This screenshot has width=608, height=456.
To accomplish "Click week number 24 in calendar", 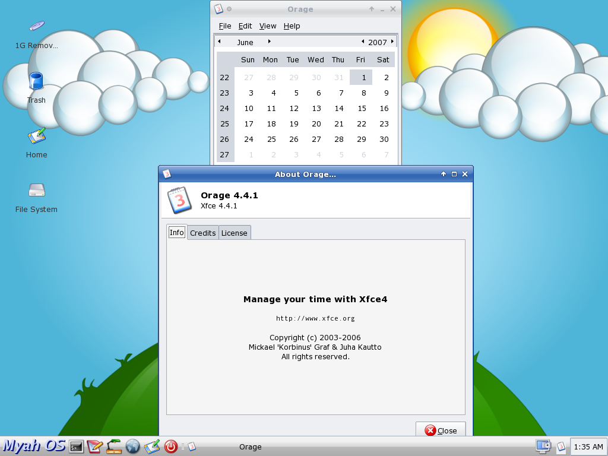I will (x=224, y=108).
